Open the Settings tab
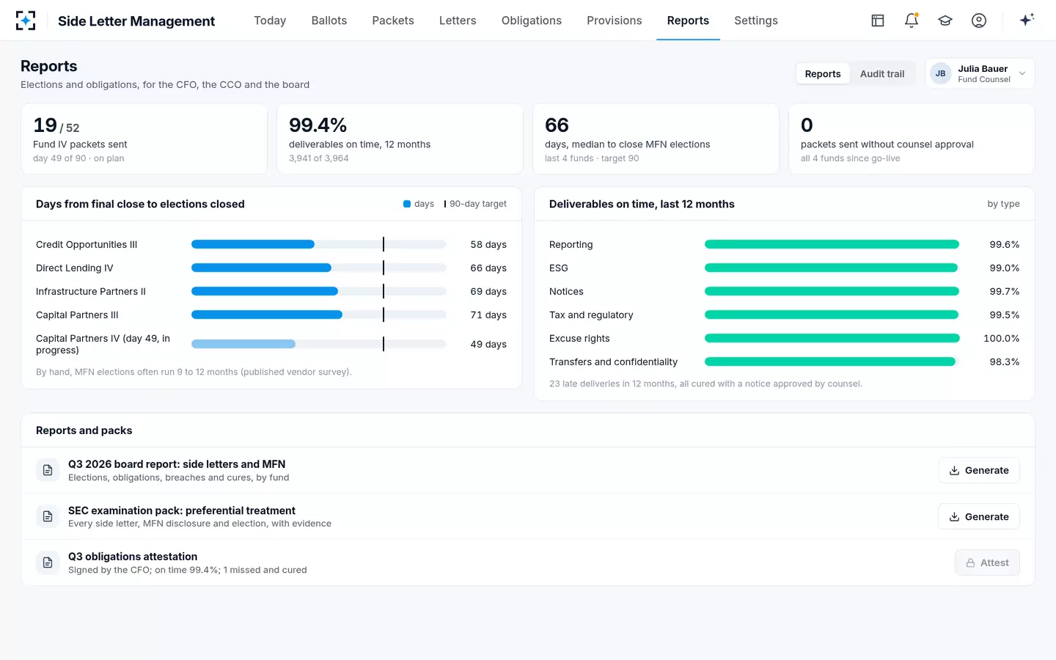This screenshot has width=1056, height=660. [x=756, y=21]
